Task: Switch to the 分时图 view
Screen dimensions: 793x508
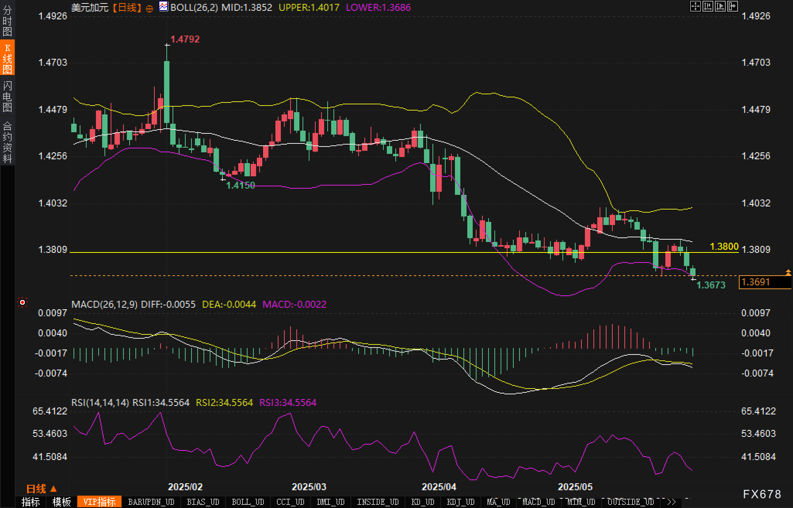Action: point(7,20)
